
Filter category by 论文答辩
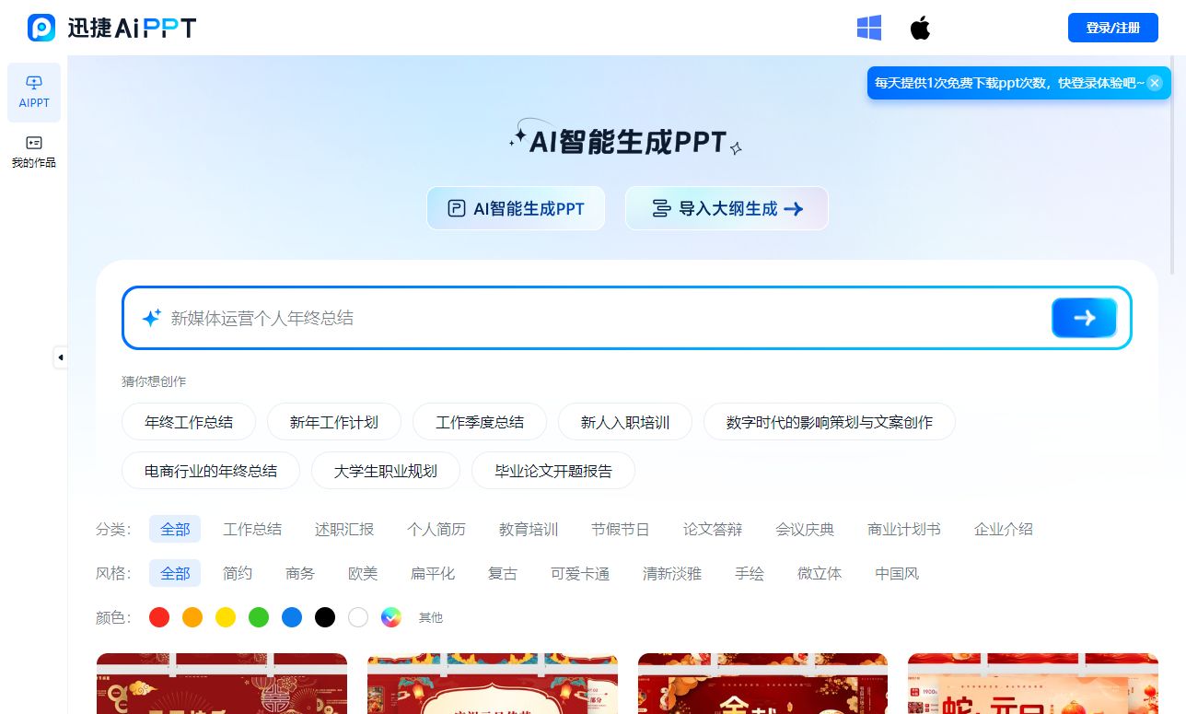(x=713, y=529)
